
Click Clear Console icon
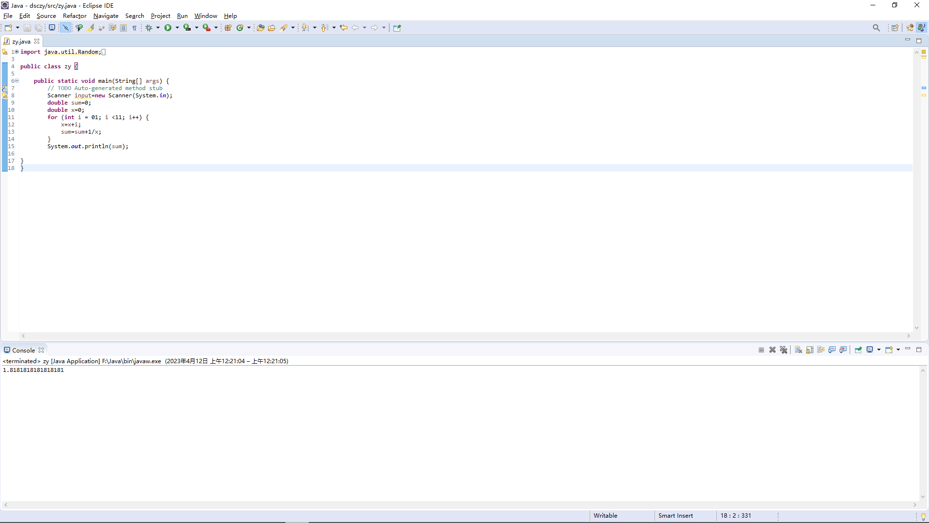798,350
